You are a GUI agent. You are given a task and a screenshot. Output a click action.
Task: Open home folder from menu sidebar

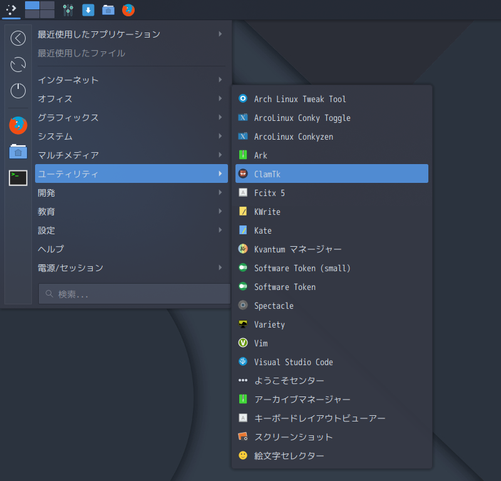18,152
